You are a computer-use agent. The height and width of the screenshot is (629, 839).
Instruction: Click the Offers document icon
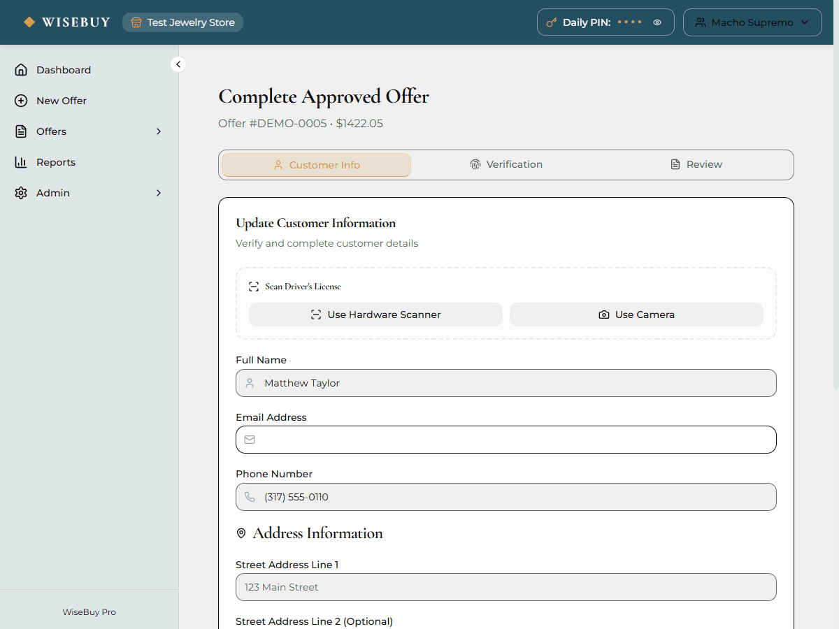pyautogui.click(x=21, y=131)
